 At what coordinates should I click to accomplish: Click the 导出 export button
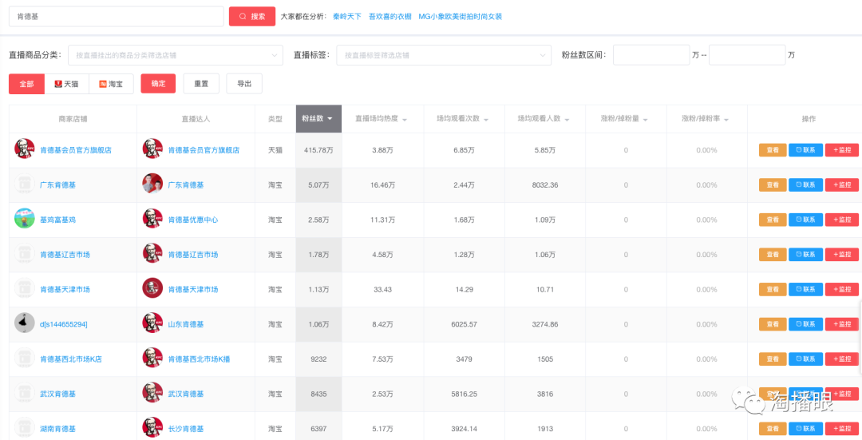(x=244, y=84)
